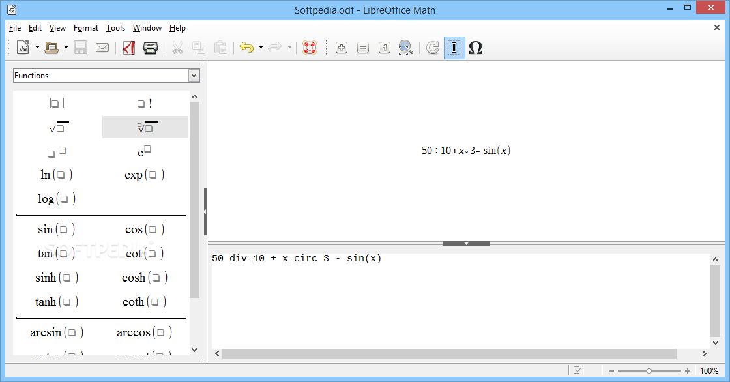
Task: Insert the cos() function
Action: point(144,229)
